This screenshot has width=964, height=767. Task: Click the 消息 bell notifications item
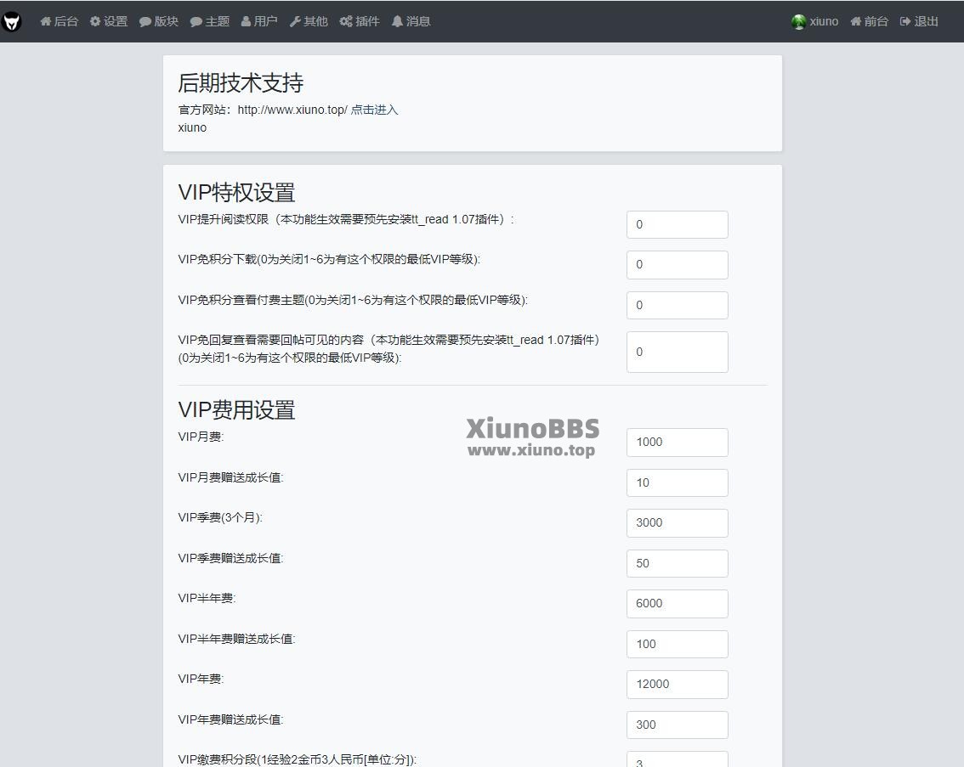(411, 21)
